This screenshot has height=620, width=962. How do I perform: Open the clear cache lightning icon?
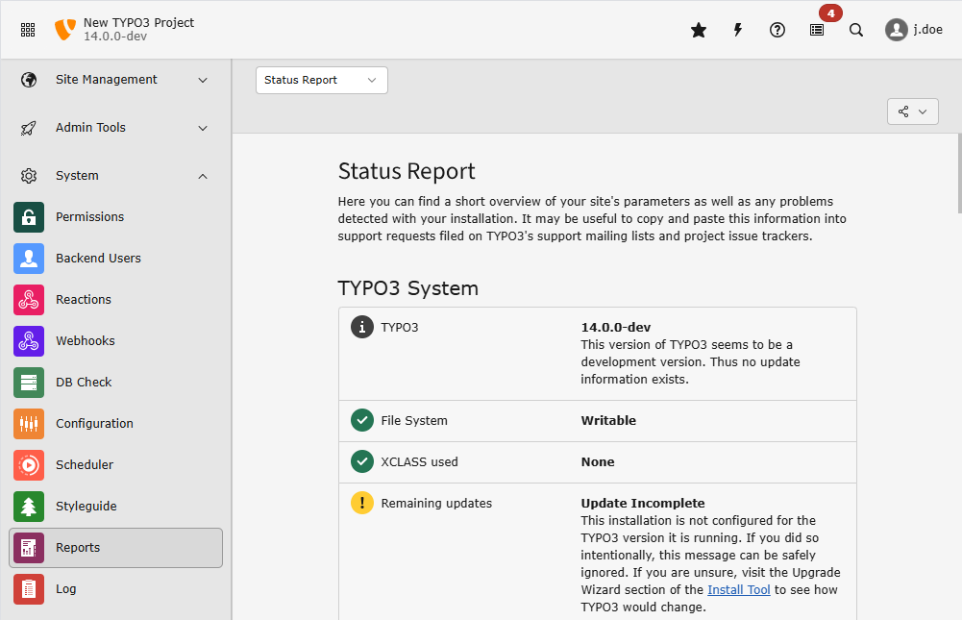(x=738, y=30)
